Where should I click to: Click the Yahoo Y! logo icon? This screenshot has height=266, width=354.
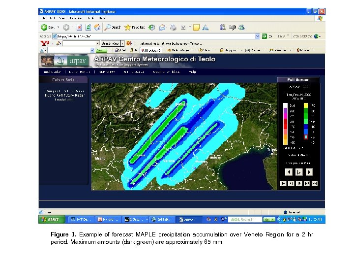point(45,43)
